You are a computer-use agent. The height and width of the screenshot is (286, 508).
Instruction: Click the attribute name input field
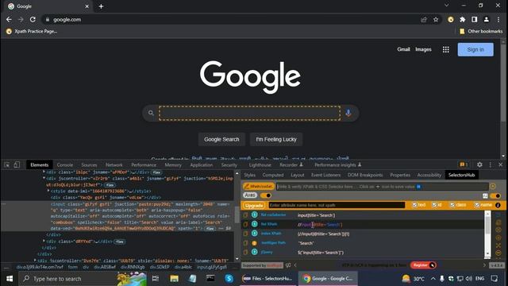point(337,205)
